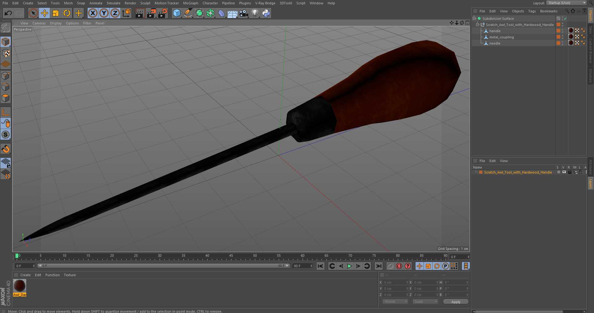Open the MoGraph menu
The width and height of the screenshot is (594, 313).
[x=191, y=3]
